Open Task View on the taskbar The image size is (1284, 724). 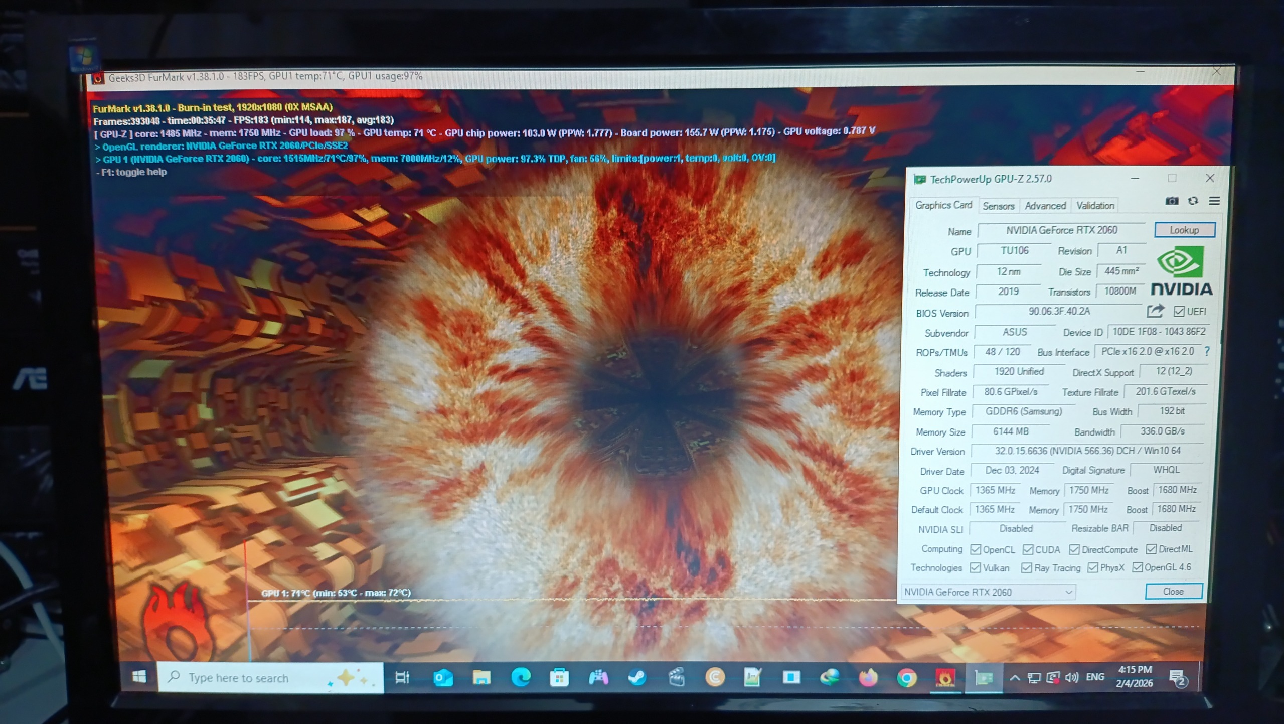402,678
